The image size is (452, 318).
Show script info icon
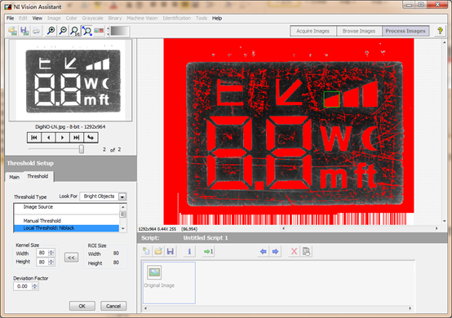pos(189,251)
